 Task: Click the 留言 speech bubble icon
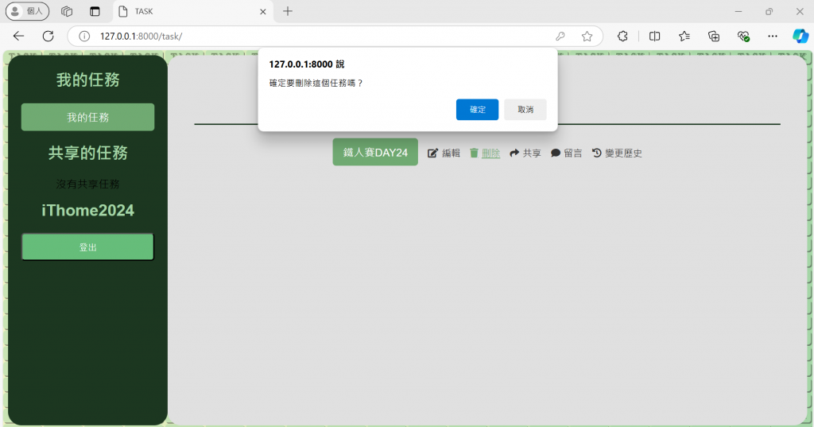point(556,153)
